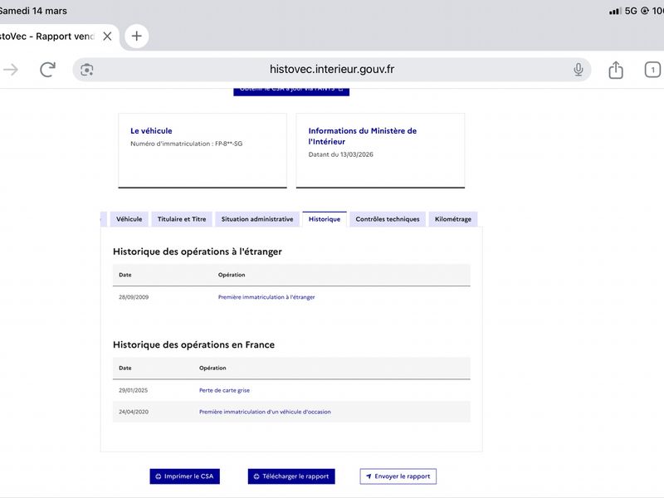Viewport: 664px width, 498px height.
Task: Open a new tab with plus button
Action: point(136,36)
